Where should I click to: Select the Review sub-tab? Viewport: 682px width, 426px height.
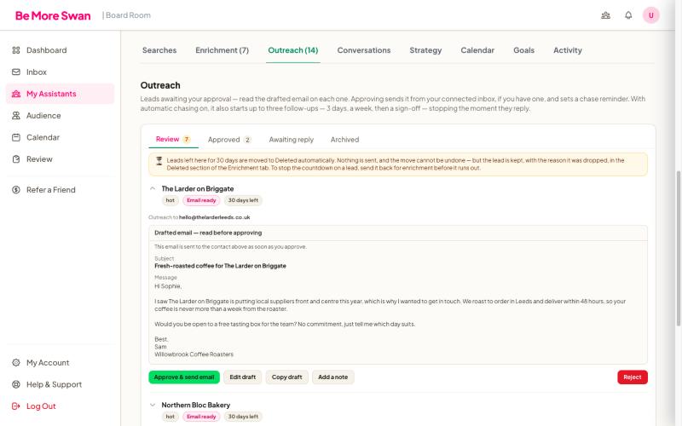pyautogui.click(x=173, y=140)
